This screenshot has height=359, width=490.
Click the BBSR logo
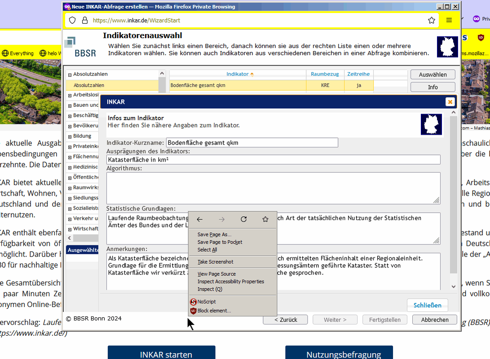(x=80, y=47)
